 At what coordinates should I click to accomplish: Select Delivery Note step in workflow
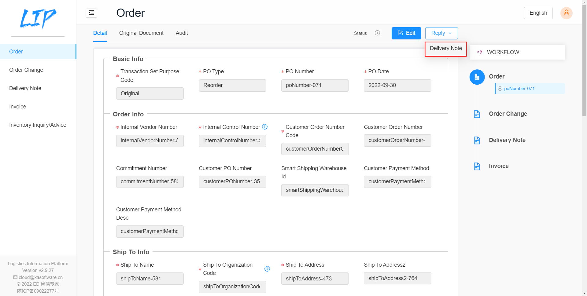(507, 140)
